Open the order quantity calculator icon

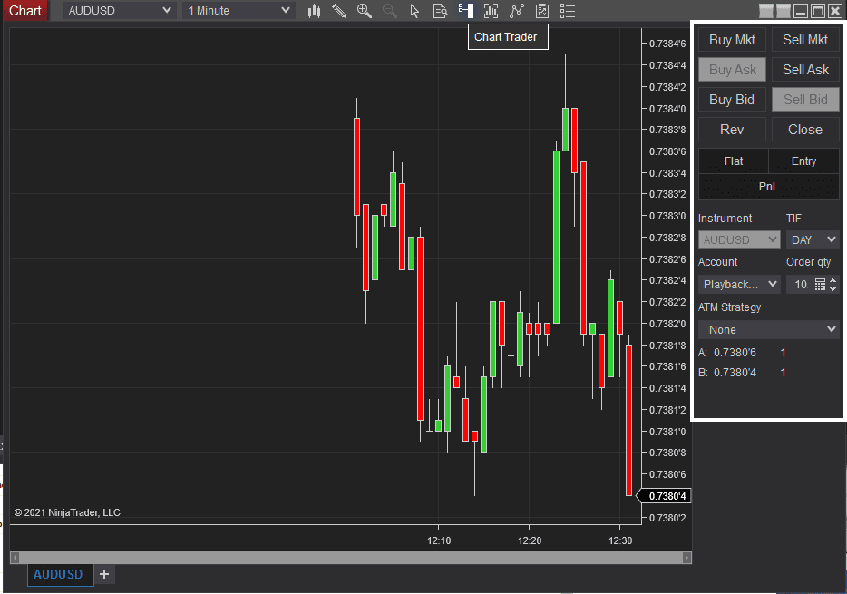(x=820, y=285)
